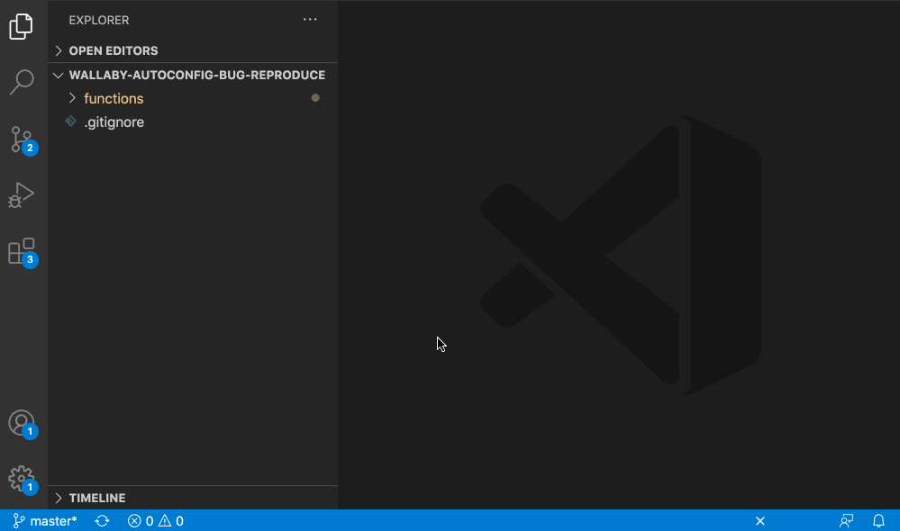Switch focus to the EXPLORER panel header
The image size is (900, 531).
pos(99,20)
